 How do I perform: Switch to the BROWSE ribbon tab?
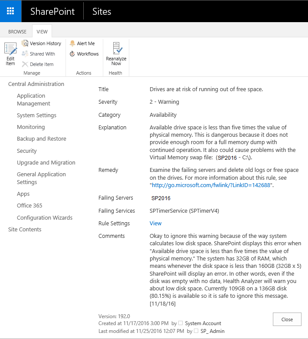tap(17, 32)
